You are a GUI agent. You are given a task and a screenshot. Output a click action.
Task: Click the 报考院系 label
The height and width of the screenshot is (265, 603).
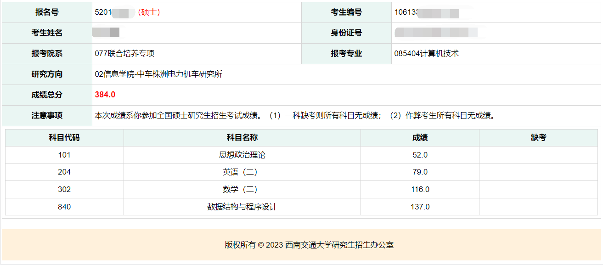[x=47, y=54]
